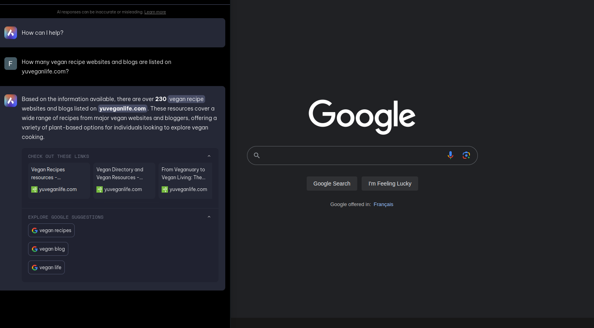
Task: Click the user question about yuveganlife.com
Action: pyautogui.click(x=96, y=67)
